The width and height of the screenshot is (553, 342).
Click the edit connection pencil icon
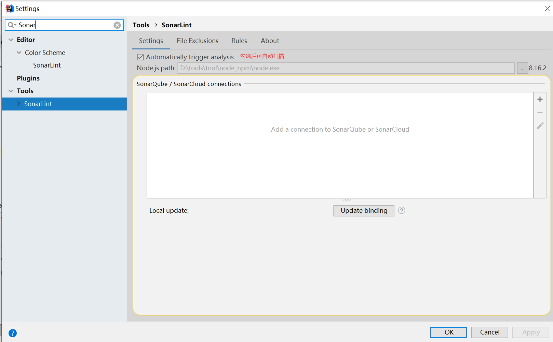pyautogui.click(x=540, y=126)
